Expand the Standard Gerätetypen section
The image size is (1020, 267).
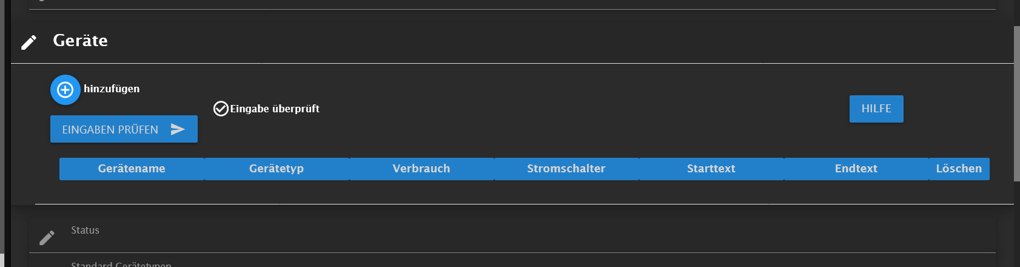[121, 264]
